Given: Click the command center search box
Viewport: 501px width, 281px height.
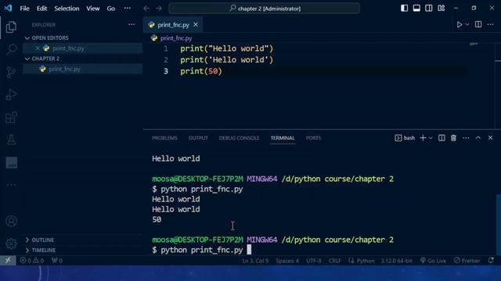Looking at the screenshot, I should pos(265,9).
